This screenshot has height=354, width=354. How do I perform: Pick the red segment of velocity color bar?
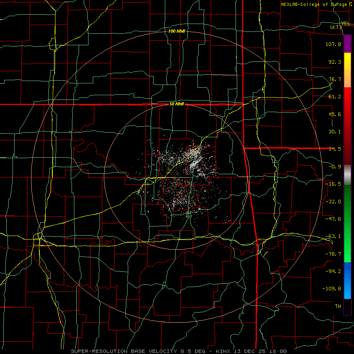tap(347, 126)
